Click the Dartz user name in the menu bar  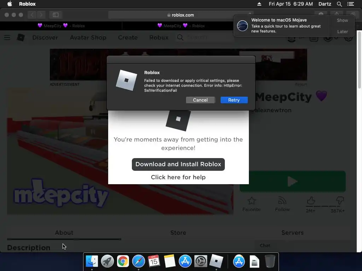tap(325, 4)
